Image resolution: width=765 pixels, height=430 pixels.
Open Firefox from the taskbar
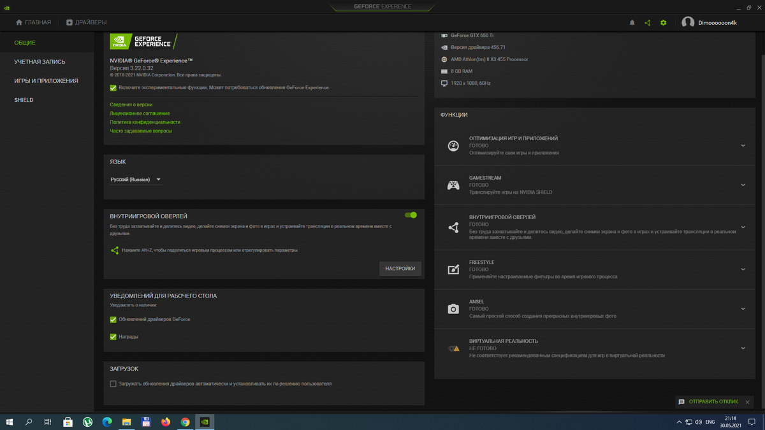click(166, 422)
